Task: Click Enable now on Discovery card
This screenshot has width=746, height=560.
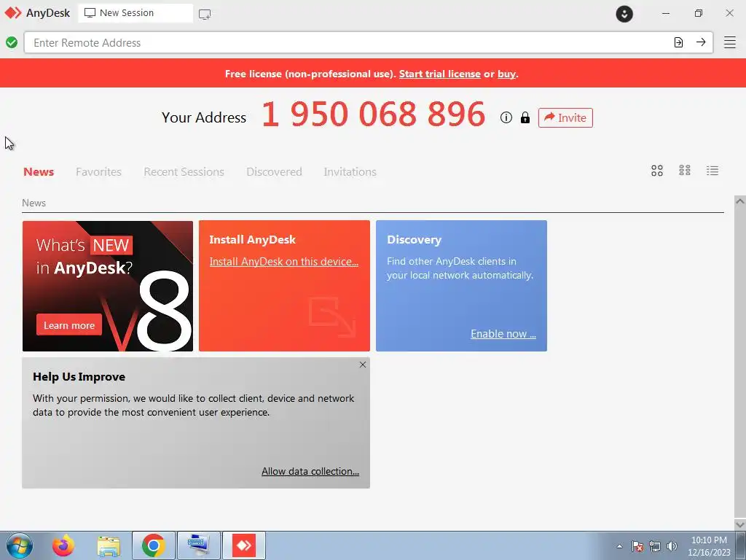Action: pos(503,334)
